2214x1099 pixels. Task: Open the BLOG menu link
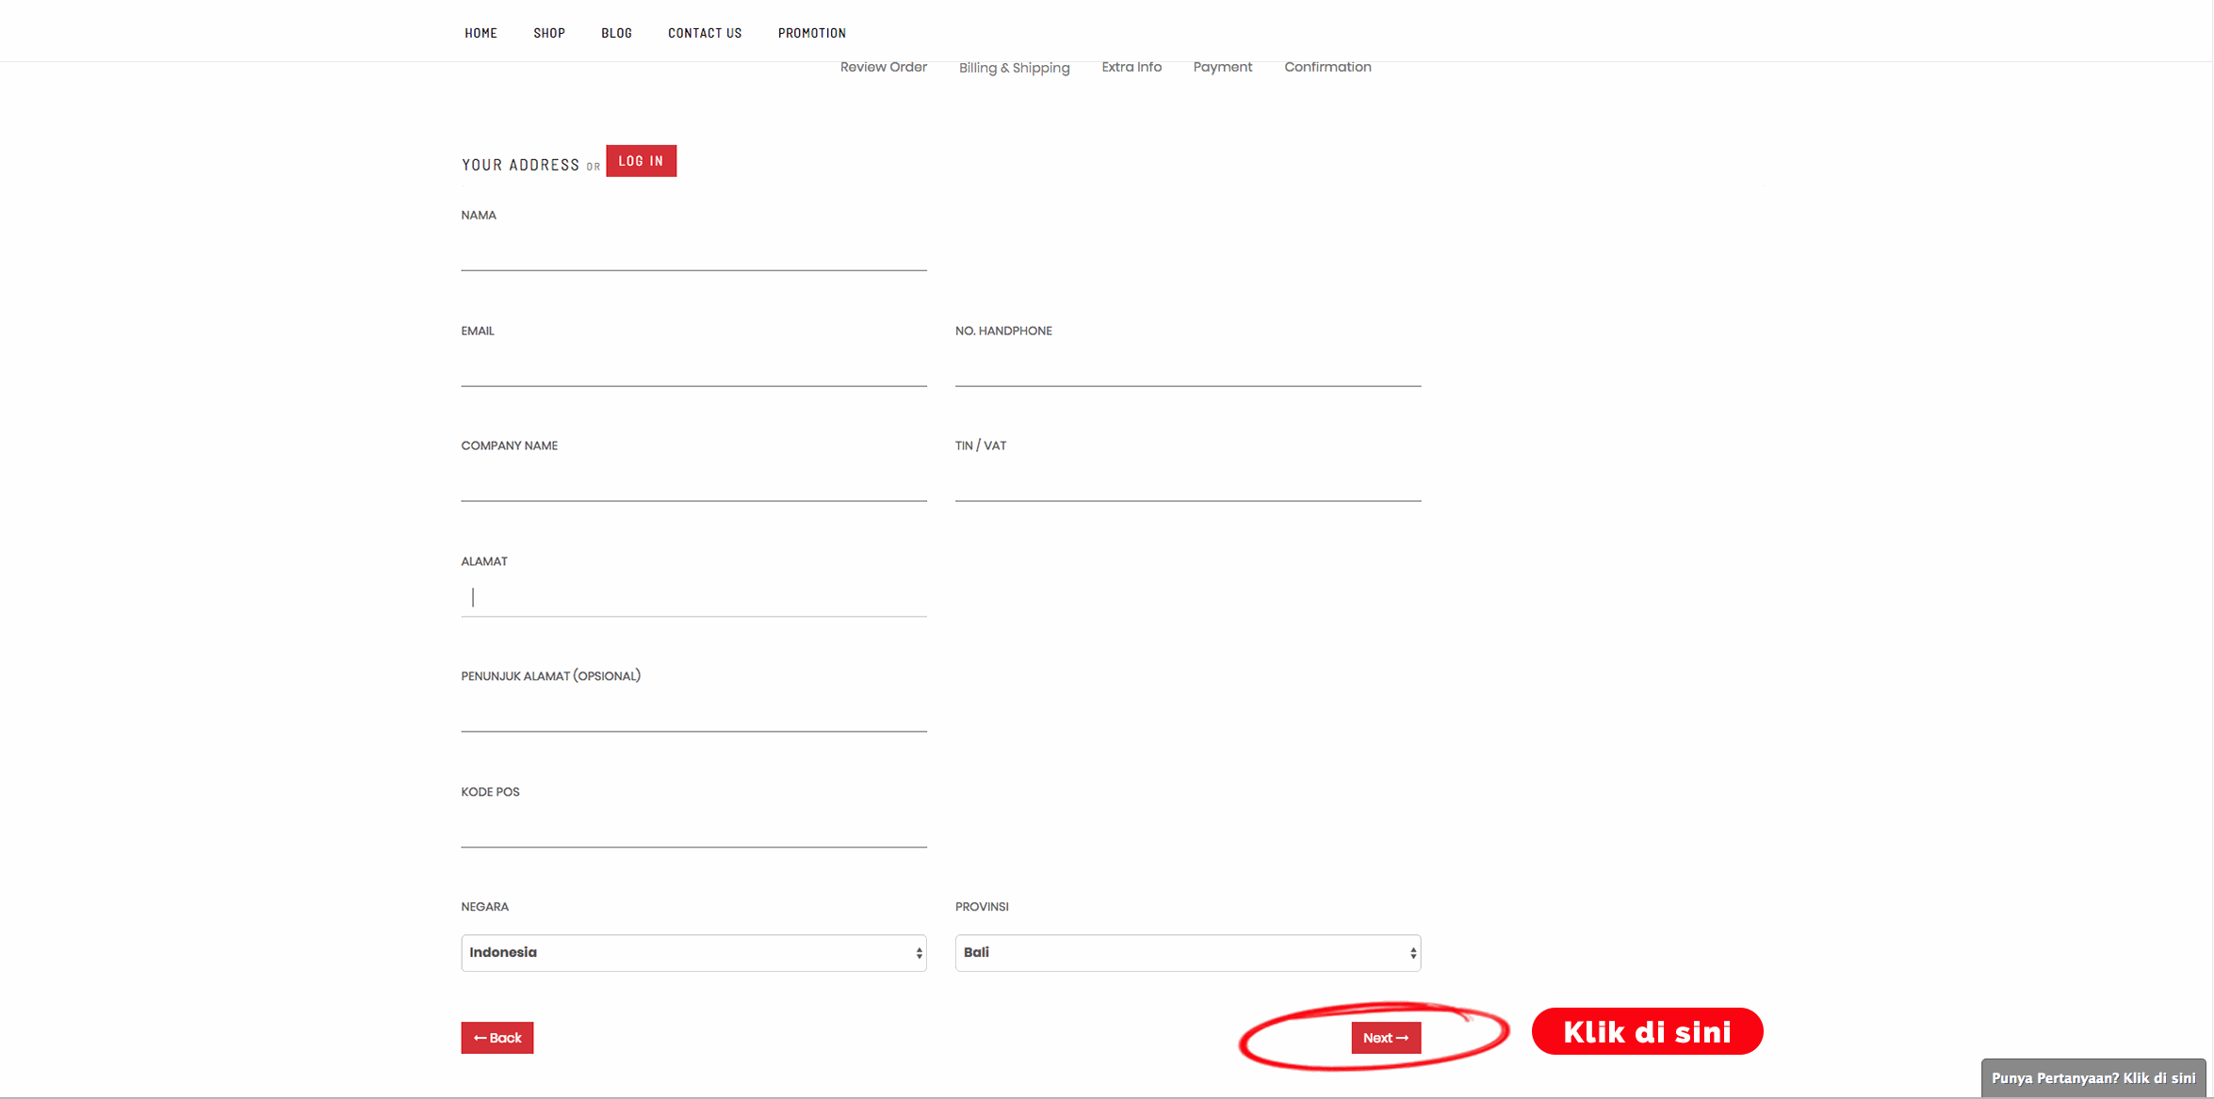point(616,33)
